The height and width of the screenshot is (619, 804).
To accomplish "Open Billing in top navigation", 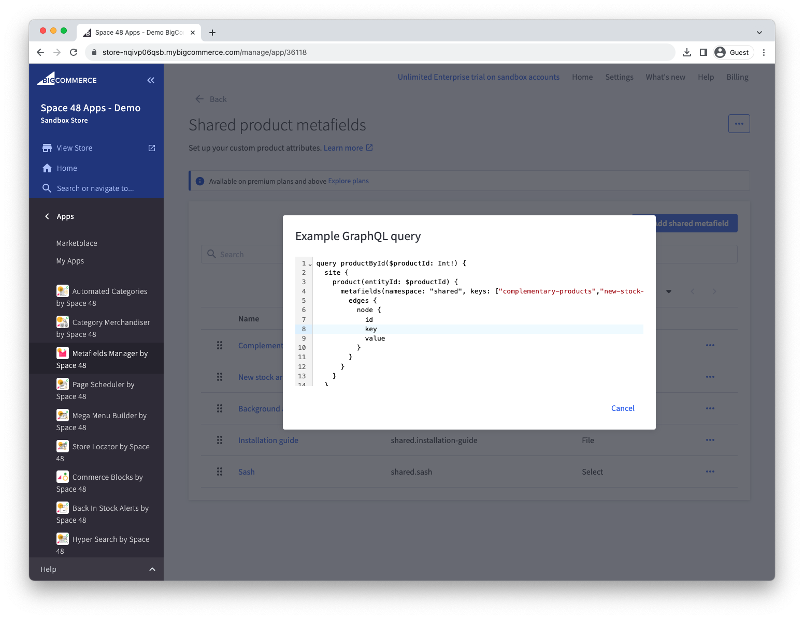I will (x=737, y=77).
